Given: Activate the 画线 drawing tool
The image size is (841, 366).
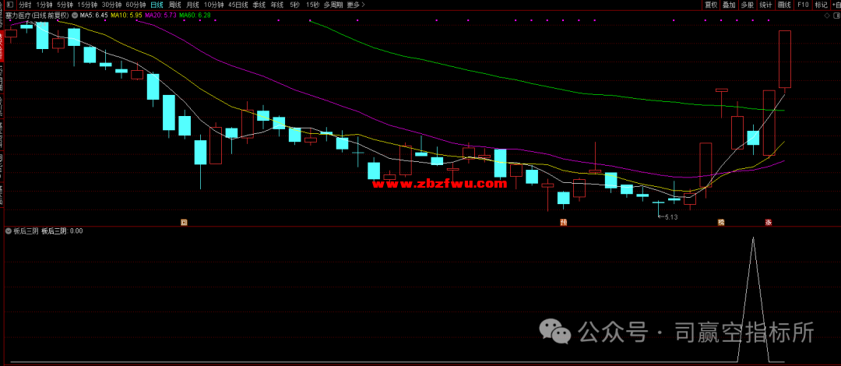Looking at the screenshot, I should (784, 5).
